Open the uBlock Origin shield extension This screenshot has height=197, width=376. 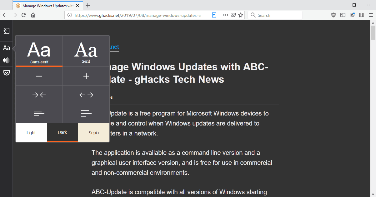point(333,15)
